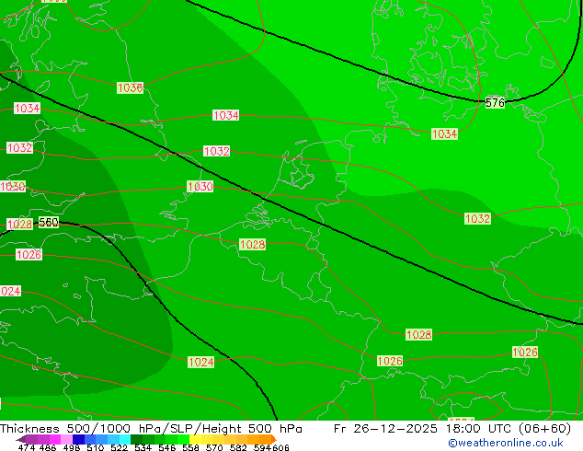
Task: Click the bright magenta legend swatch left of 498
Action: (x=54, y=439)
